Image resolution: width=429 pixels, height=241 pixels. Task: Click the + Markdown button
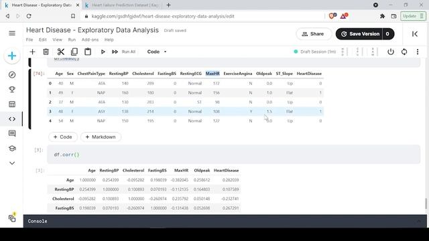(x=101, y=137)
